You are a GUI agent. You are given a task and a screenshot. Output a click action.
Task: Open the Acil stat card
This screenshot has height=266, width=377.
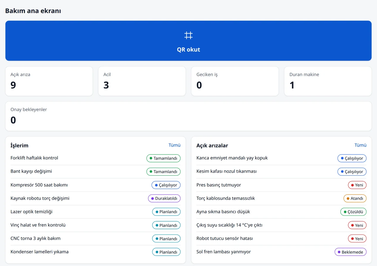click(x=142, y=81)
